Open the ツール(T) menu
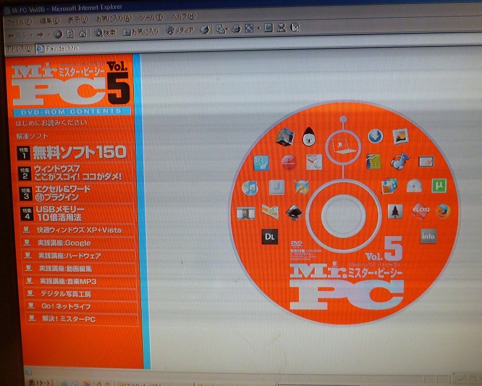Screen dimensions: 482x386 [x=152, y=17]
